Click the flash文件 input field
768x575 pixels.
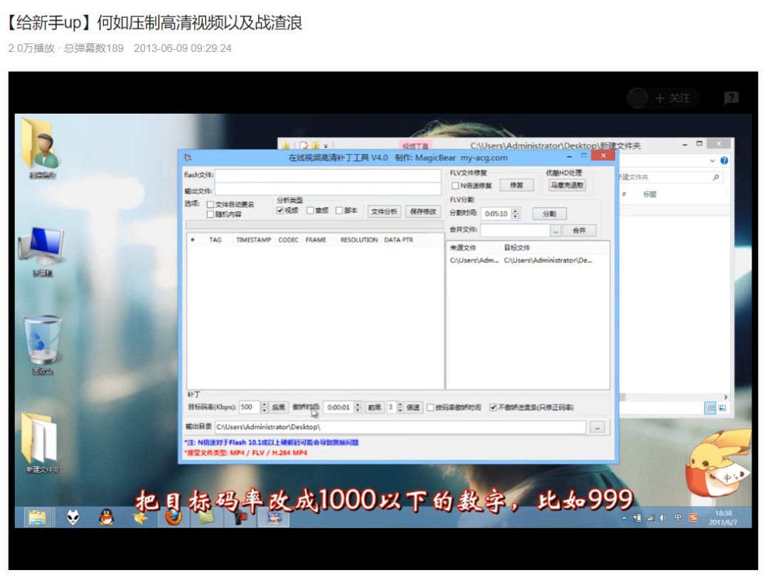point(327,175)
